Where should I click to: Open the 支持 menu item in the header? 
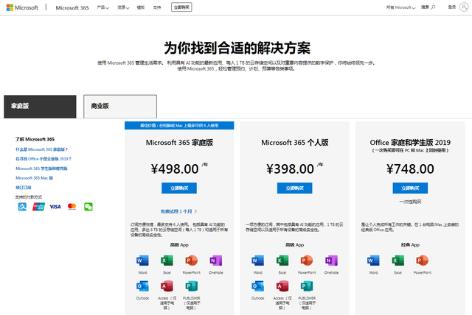[157, 7]
